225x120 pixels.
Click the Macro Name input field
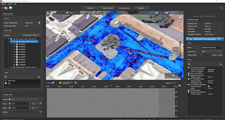click(x=212, y=48)
